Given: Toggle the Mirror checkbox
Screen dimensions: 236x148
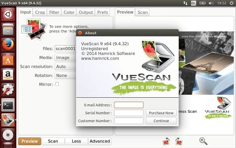Looking at the screenshot, I should (57, 84).
